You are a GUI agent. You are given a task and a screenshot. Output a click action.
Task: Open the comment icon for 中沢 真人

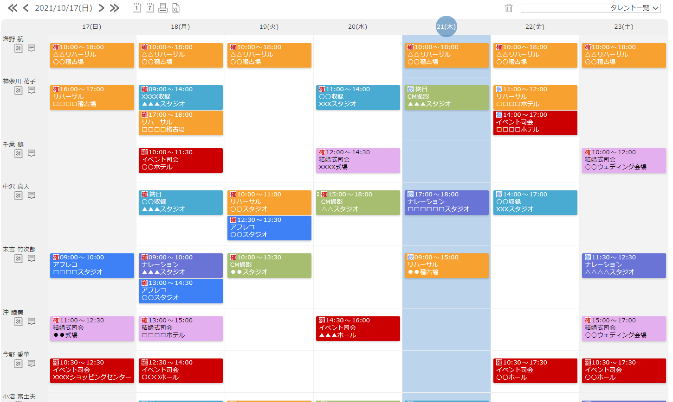click(x=32, y=195)
